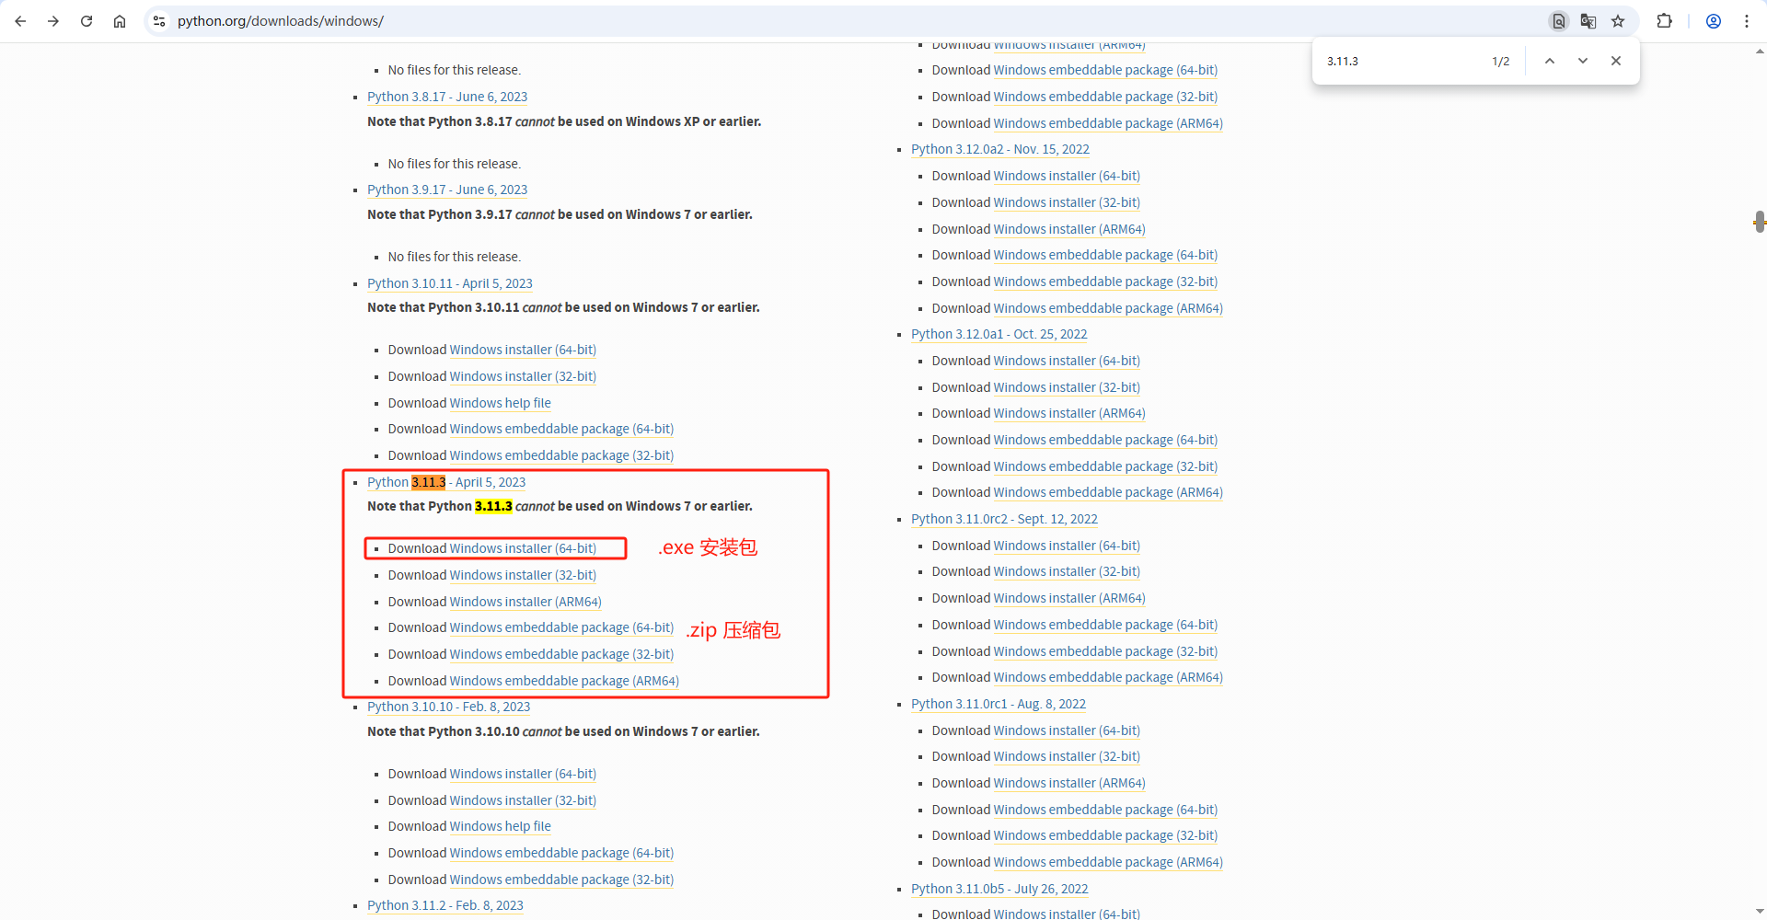Click the find bar search field
The image size is (1767, 920).
(x=1403, y=61)
